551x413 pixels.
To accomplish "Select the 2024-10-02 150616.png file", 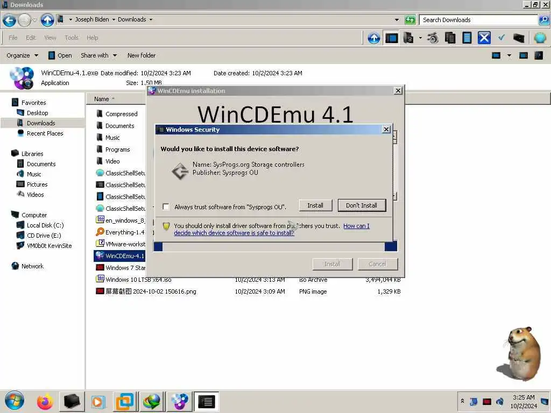I will [x=151, y=291].
